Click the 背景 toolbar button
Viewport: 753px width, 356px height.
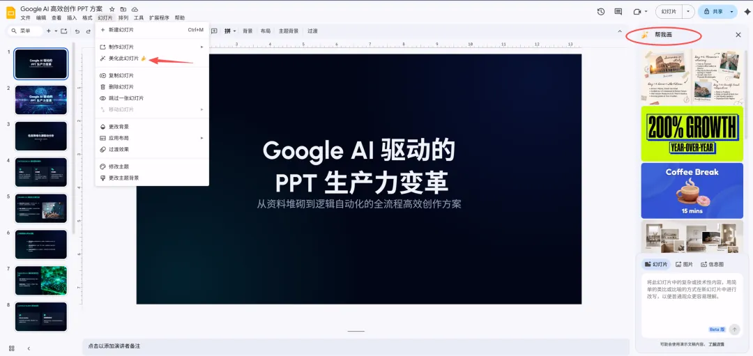pyautogui.click(x=248, y=31)
